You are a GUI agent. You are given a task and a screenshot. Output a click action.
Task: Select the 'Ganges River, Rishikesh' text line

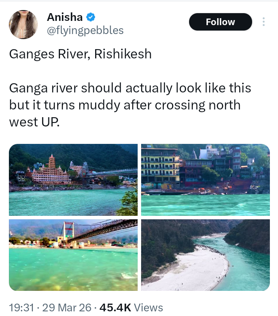click(x=80, y=54)
